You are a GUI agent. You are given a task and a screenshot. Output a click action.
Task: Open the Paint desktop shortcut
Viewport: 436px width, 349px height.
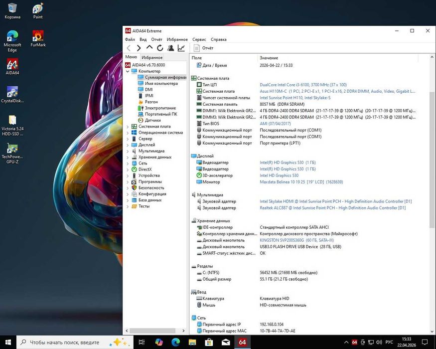(38, 11)
